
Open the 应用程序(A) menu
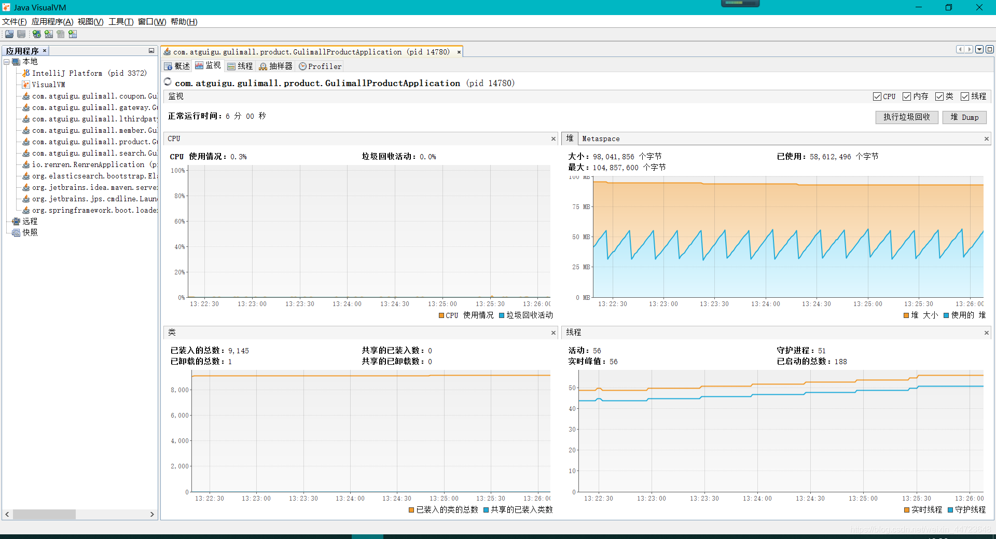[52, 22]
